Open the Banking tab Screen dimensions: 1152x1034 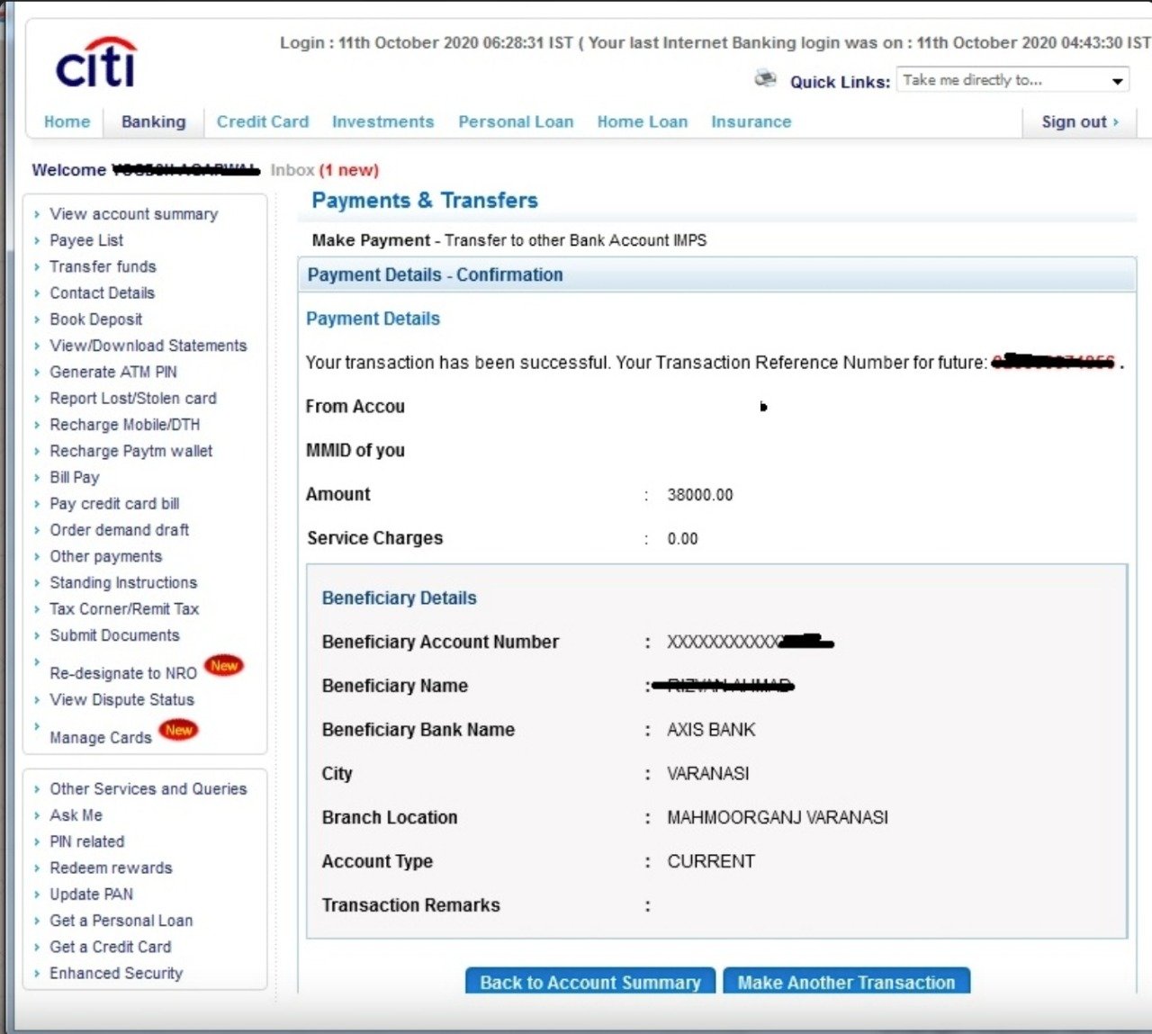153,122
